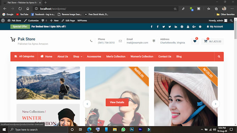Open the Facebook – log in bookmark
The height and width of the screenshot is (133, 237).
pos(43,14)
